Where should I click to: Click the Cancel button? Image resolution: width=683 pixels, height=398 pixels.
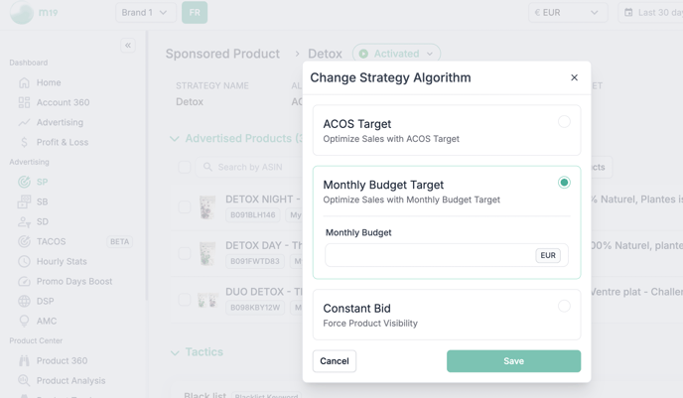[335, 361]
